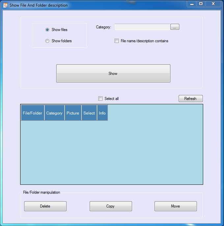Enable File name/description contains checkbox
The width and height of the screenshot is (224, 226).
[x=117, y=41]
